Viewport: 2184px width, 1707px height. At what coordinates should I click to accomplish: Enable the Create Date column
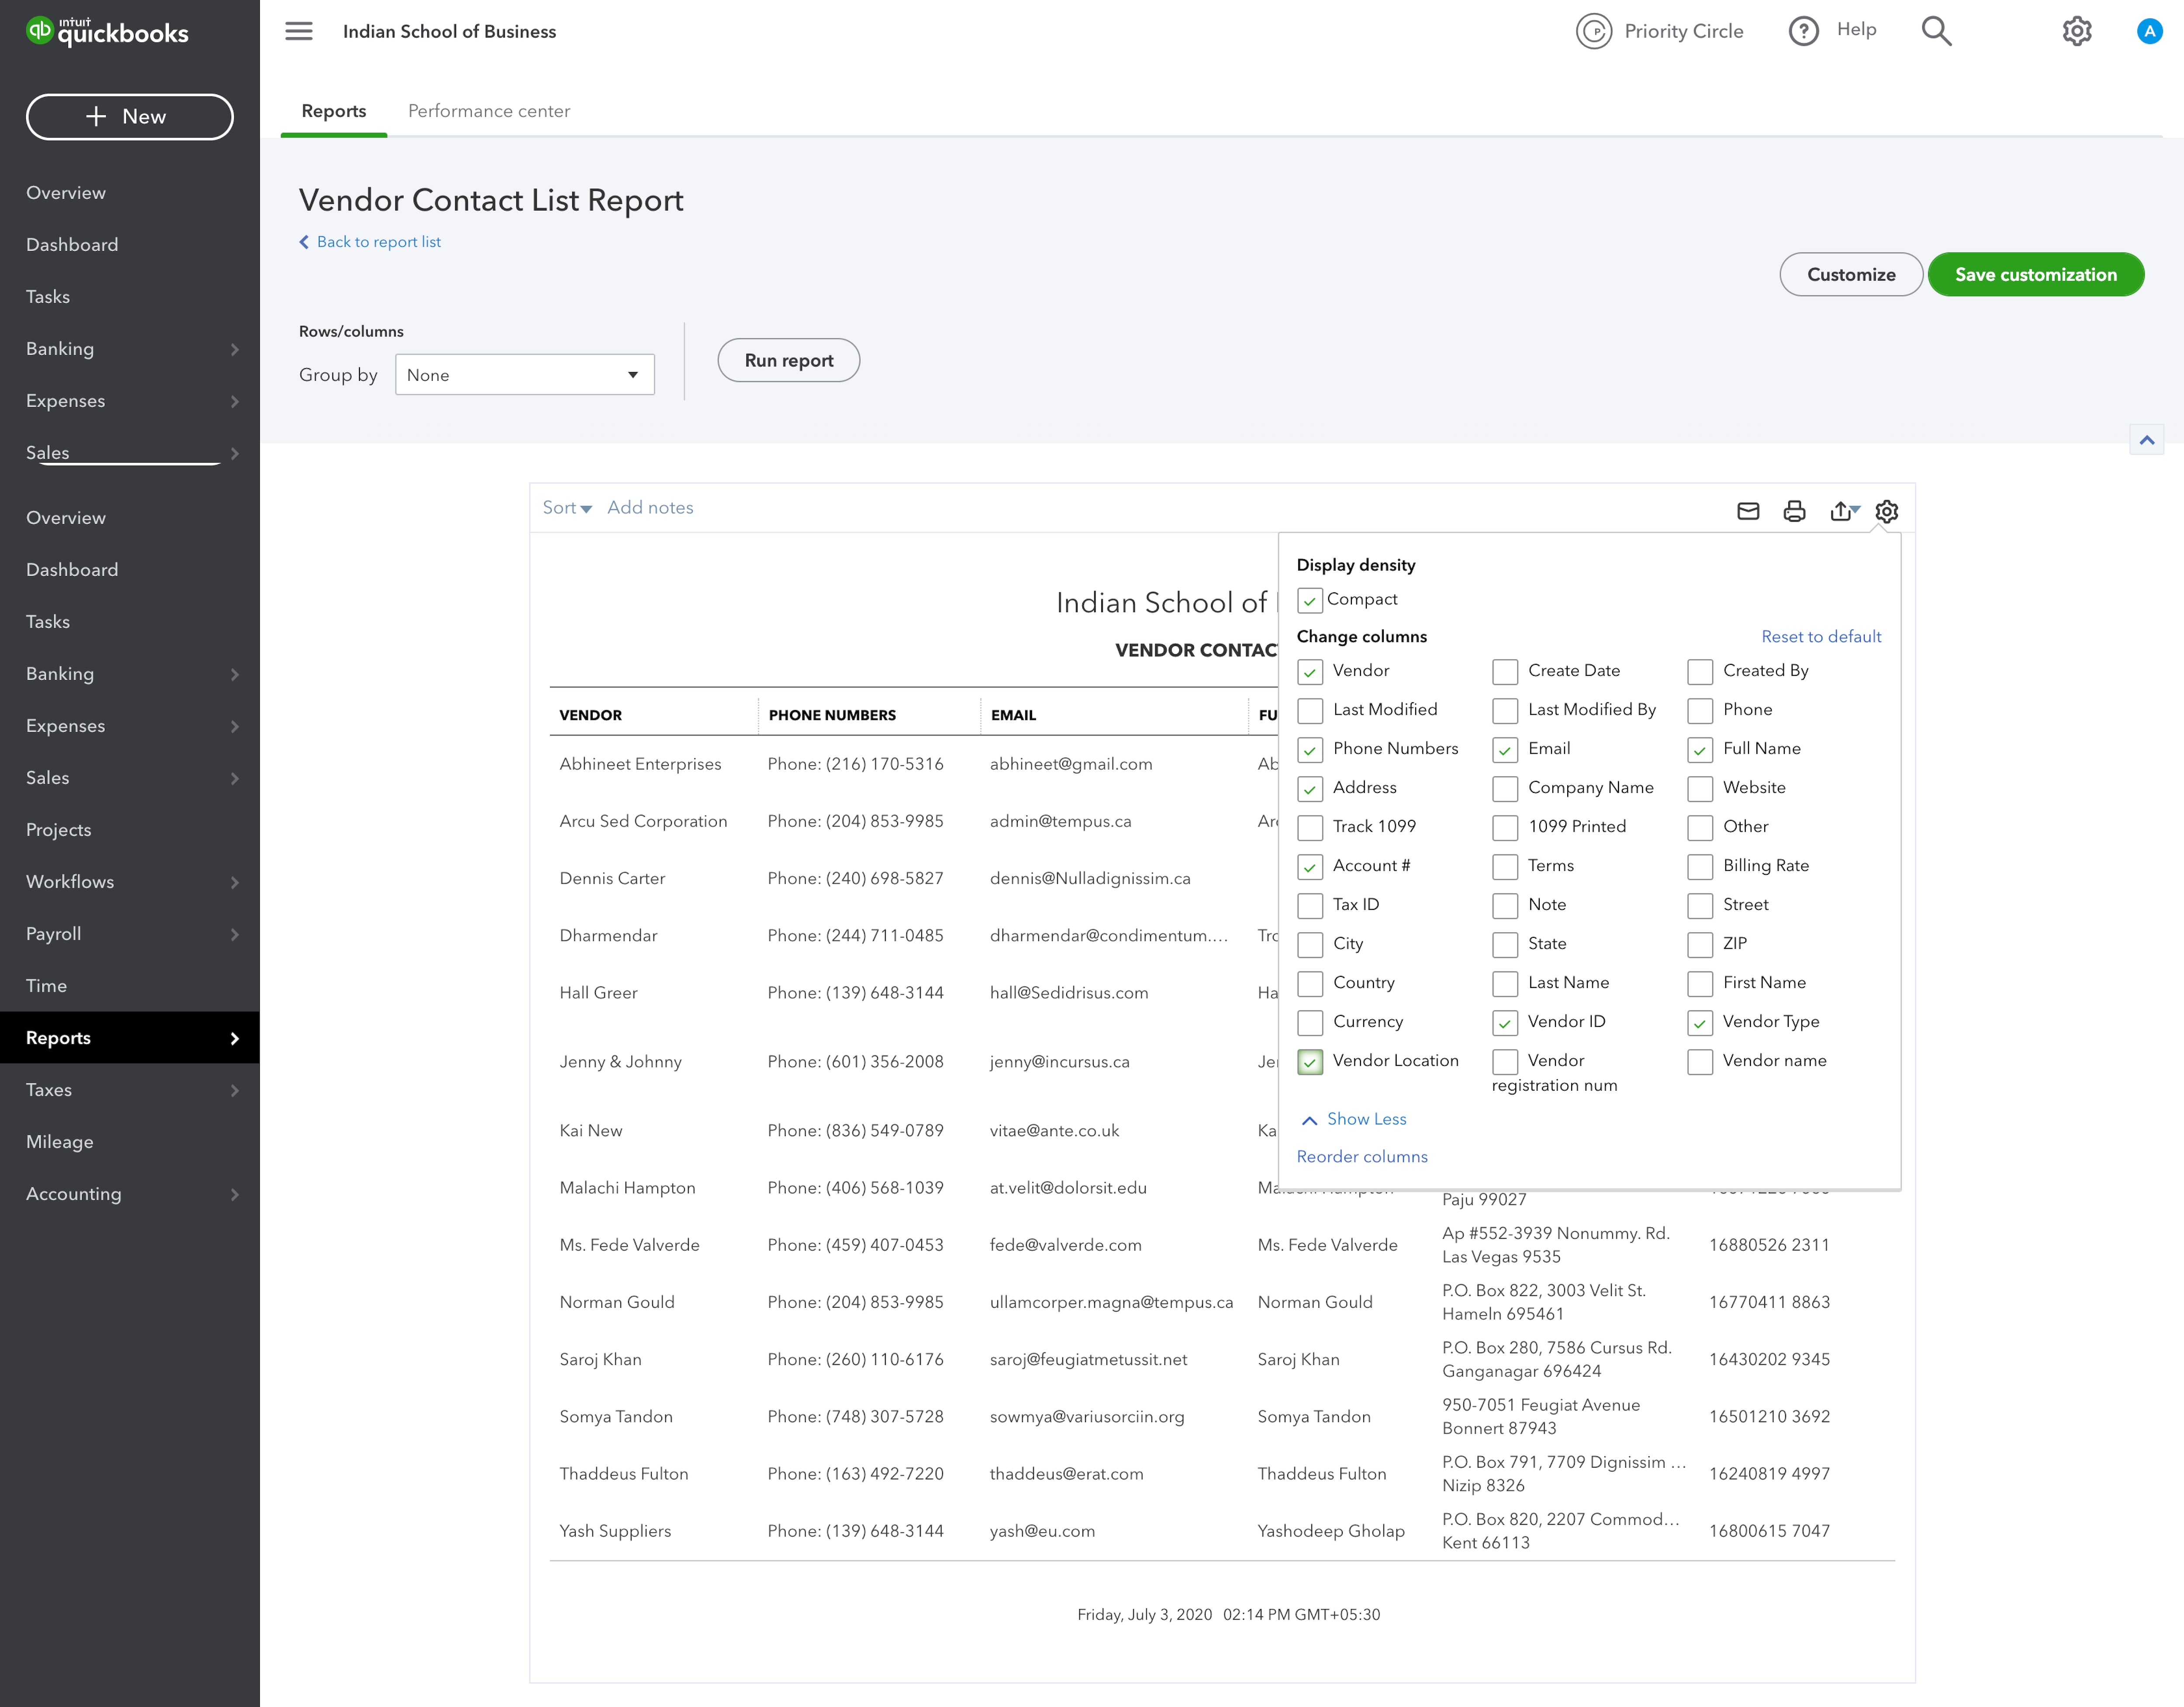pos(1505,672)
